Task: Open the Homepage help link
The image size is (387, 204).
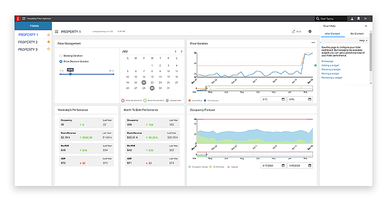Action: coord(327,61)
